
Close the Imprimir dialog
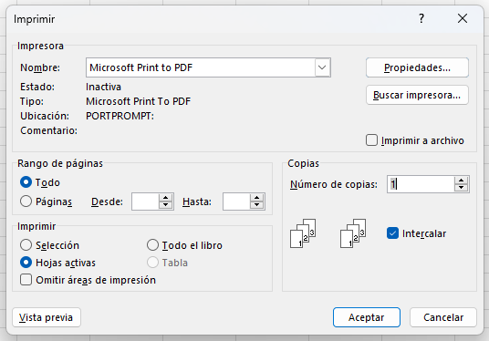pos(463,19)
